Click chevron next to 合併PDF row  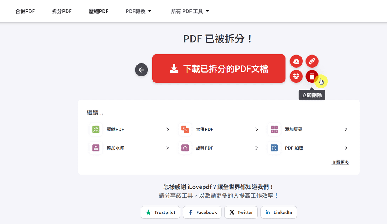point(257,129)
